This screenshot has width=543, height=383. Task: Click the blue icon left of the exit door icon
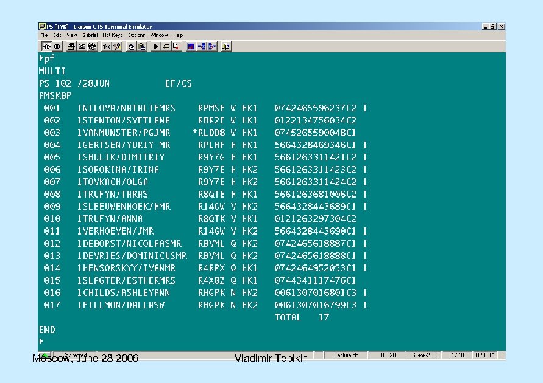pos(212,46)
